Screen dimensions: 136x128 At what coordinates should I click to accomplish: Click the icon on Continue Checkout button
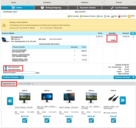click(133, 77)
